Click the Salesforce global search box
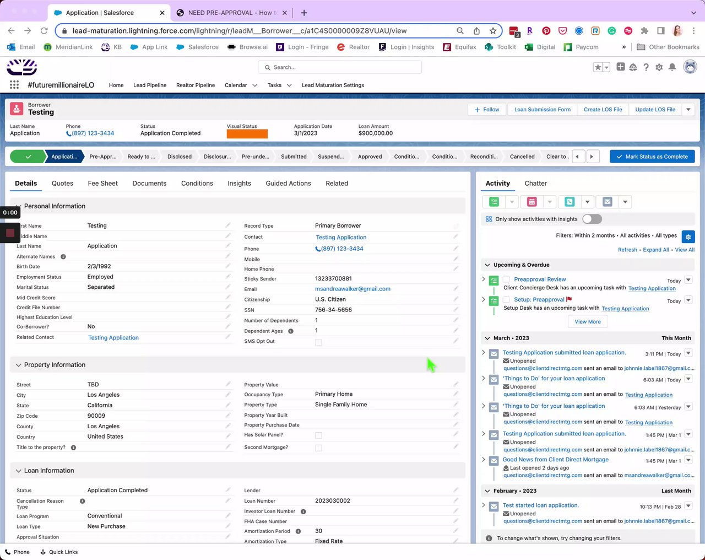The width and height of the screenshot is (705, 560). tap(340, 67)
